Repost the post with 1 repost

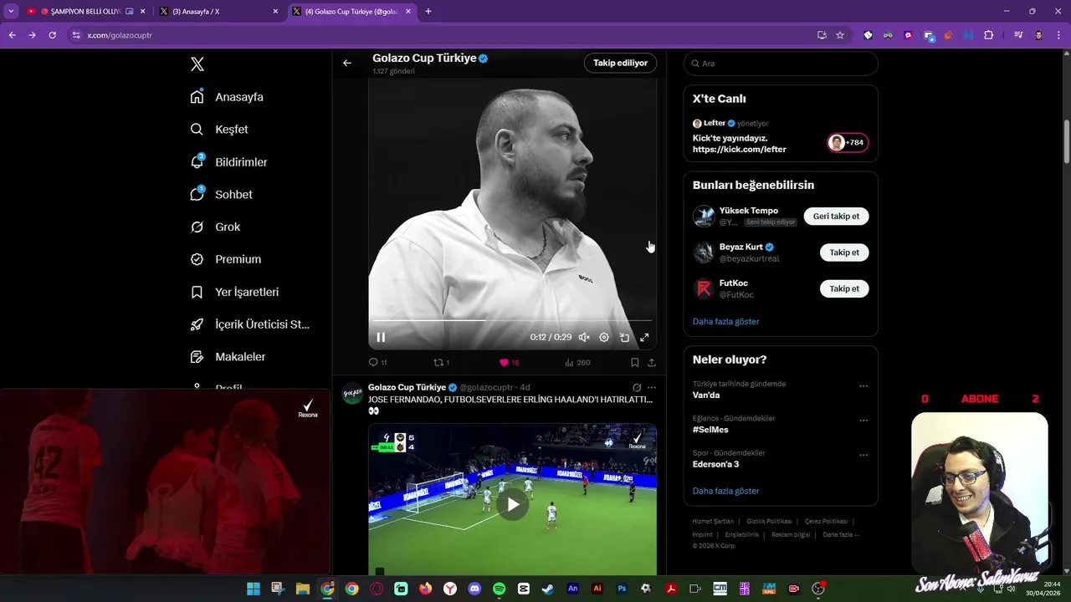(x=441, y=362)
